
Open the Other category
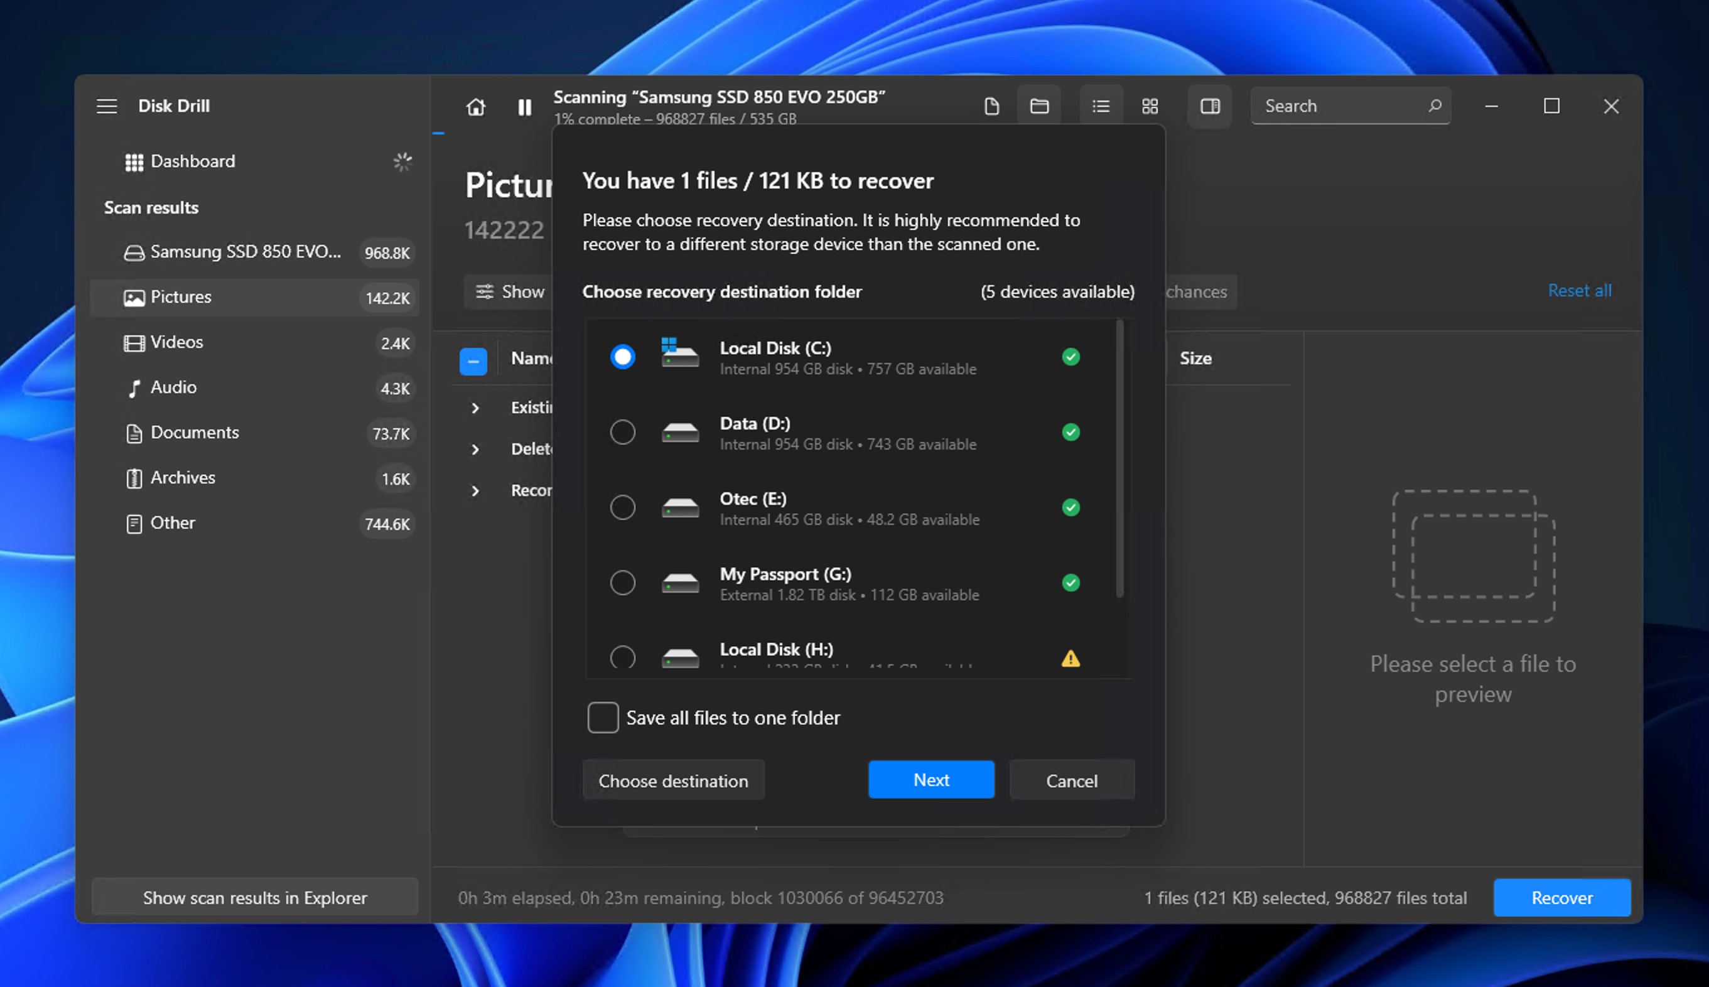click(255, 524)
